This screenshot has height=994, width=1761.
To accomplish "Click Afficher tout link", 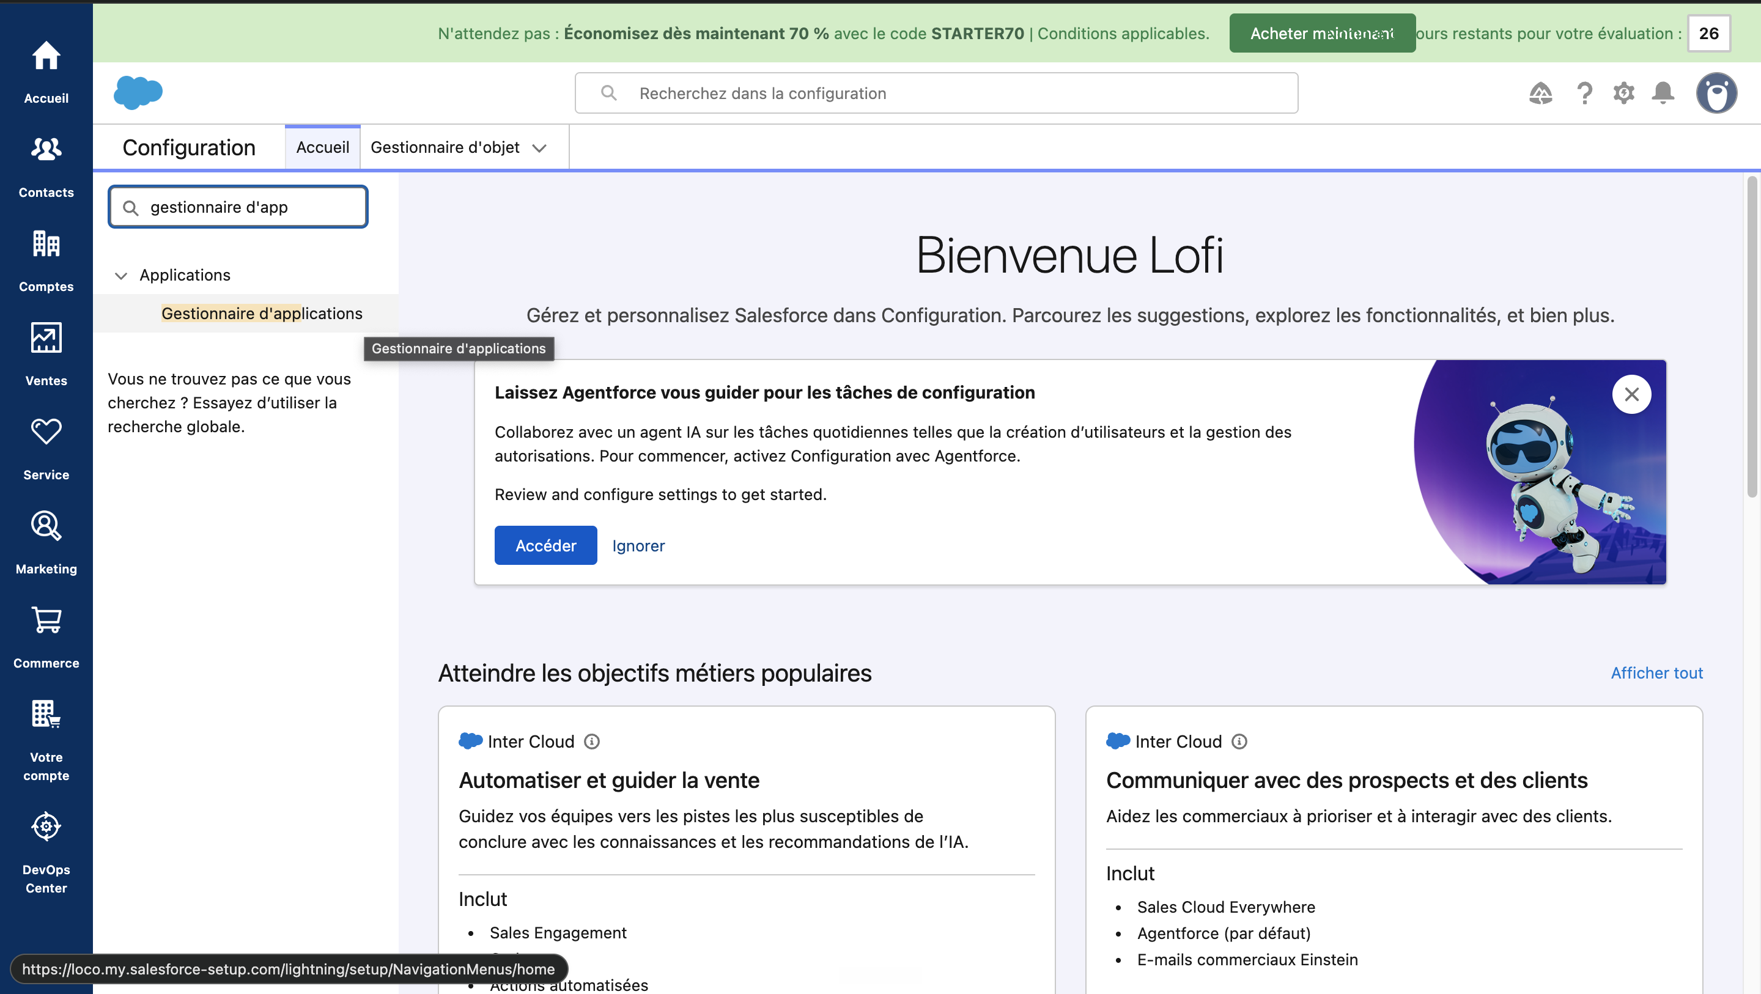I will [1656, 672].
